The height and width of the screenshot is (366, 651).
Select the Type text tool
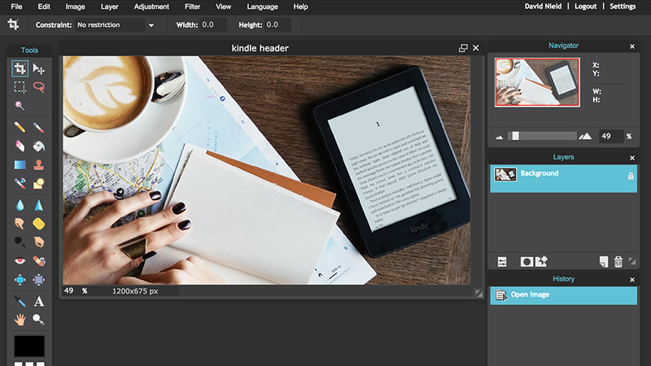(38, 301)
